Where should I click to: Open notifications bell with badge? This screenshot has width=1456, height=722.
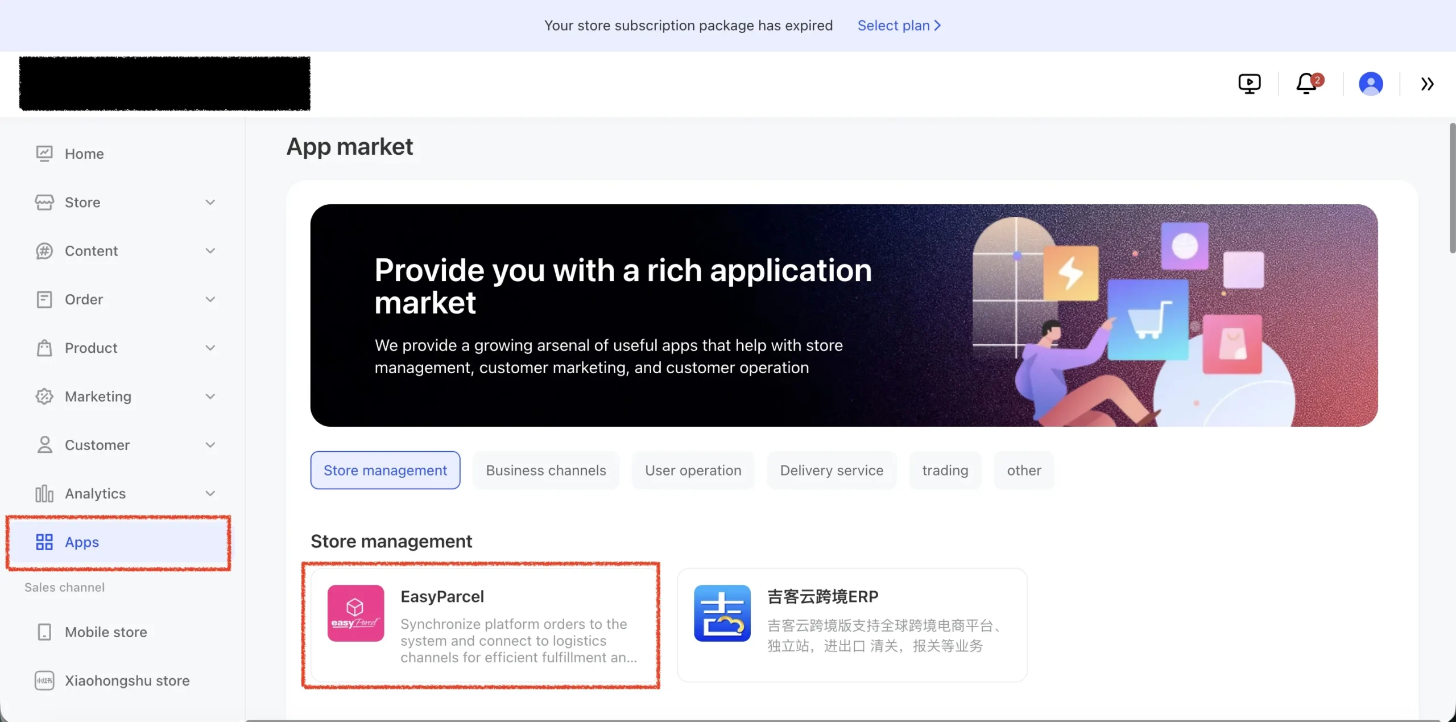(x=1306, y=84)
